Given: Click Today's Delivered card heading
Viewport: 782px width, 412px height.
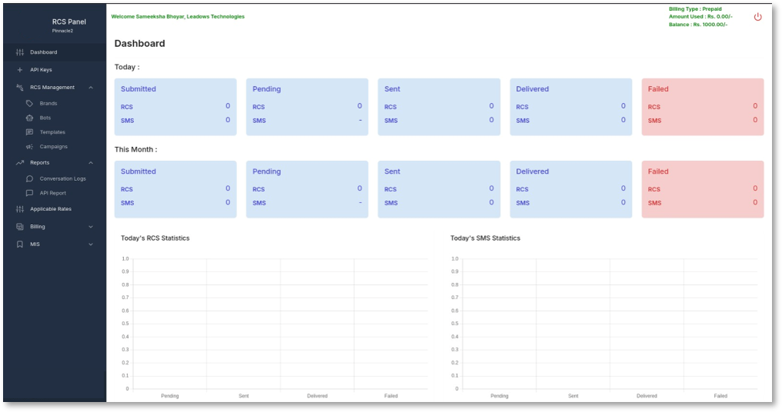Looking at the screenshot, I should pyautogui.click(x=532, y=88).
